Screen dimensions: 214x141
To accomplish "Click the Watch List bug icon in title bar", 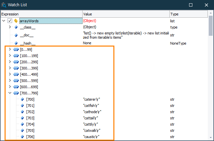I will (4, 5).
